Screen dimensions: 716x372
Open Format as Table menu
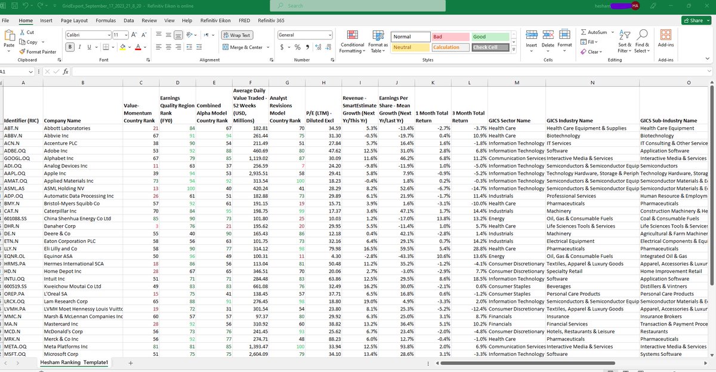tap(378, 41)
